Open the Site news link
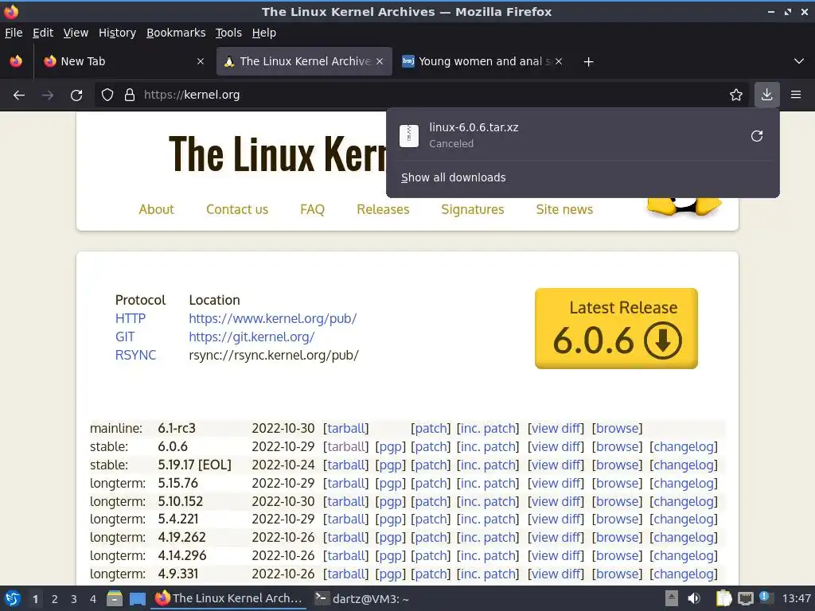815x611 pixels. 564,209
